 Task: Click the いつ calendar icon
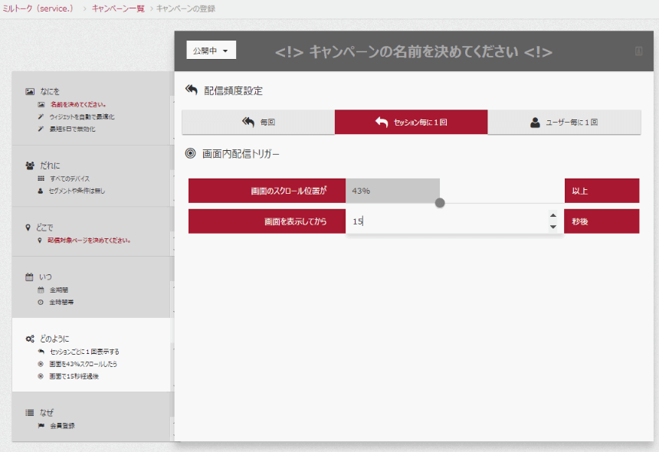point(28,276)
